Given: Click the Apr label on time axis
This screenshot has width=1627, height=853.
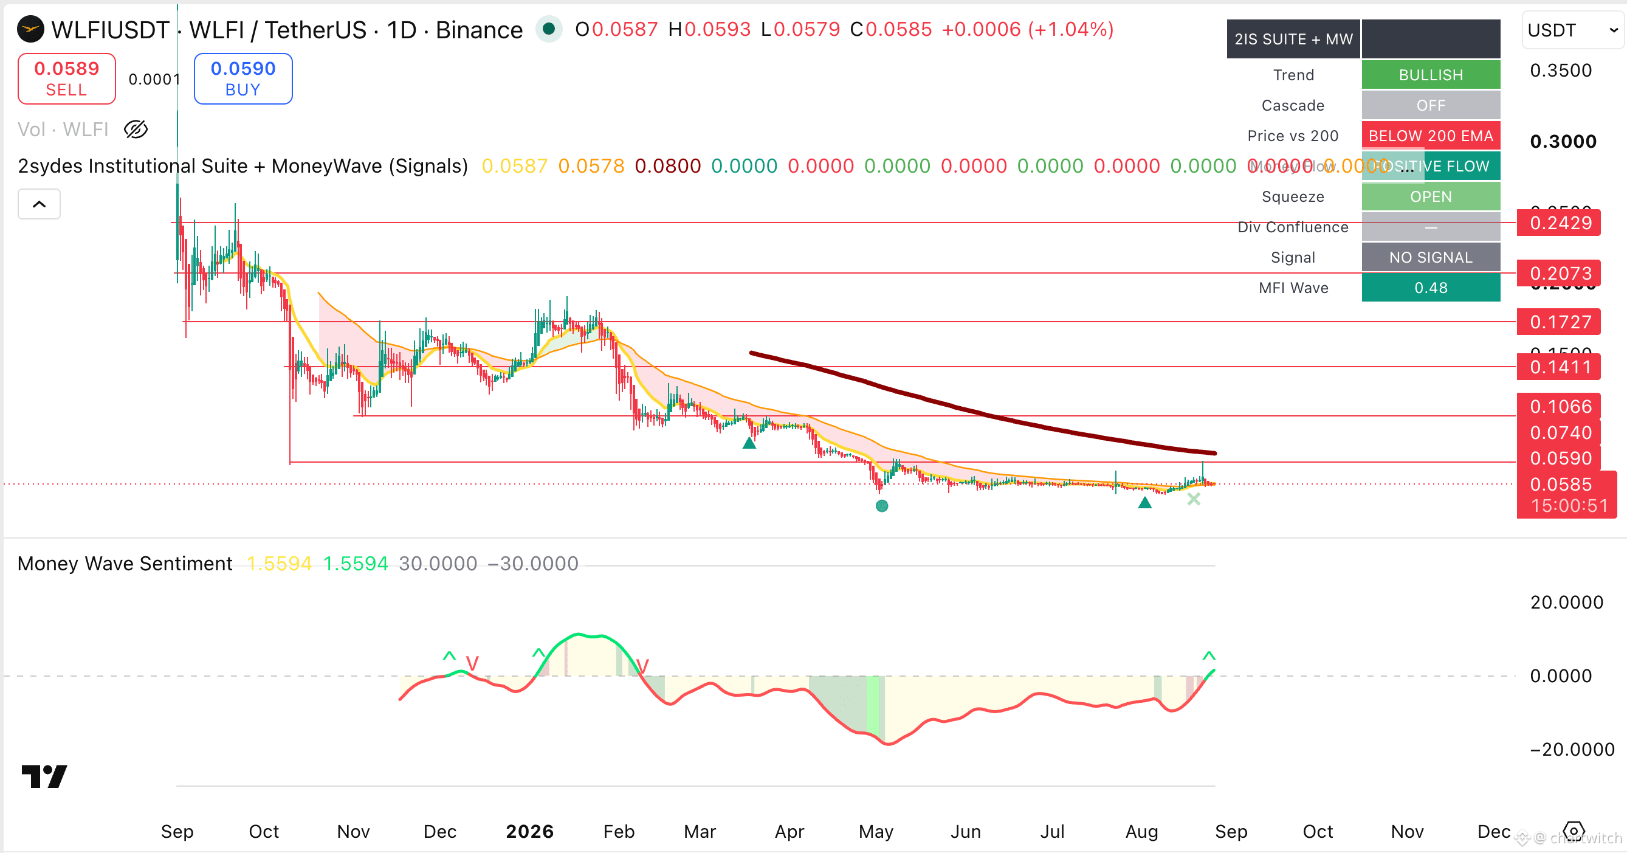Looking at the screenshot, I should (789, 831).
